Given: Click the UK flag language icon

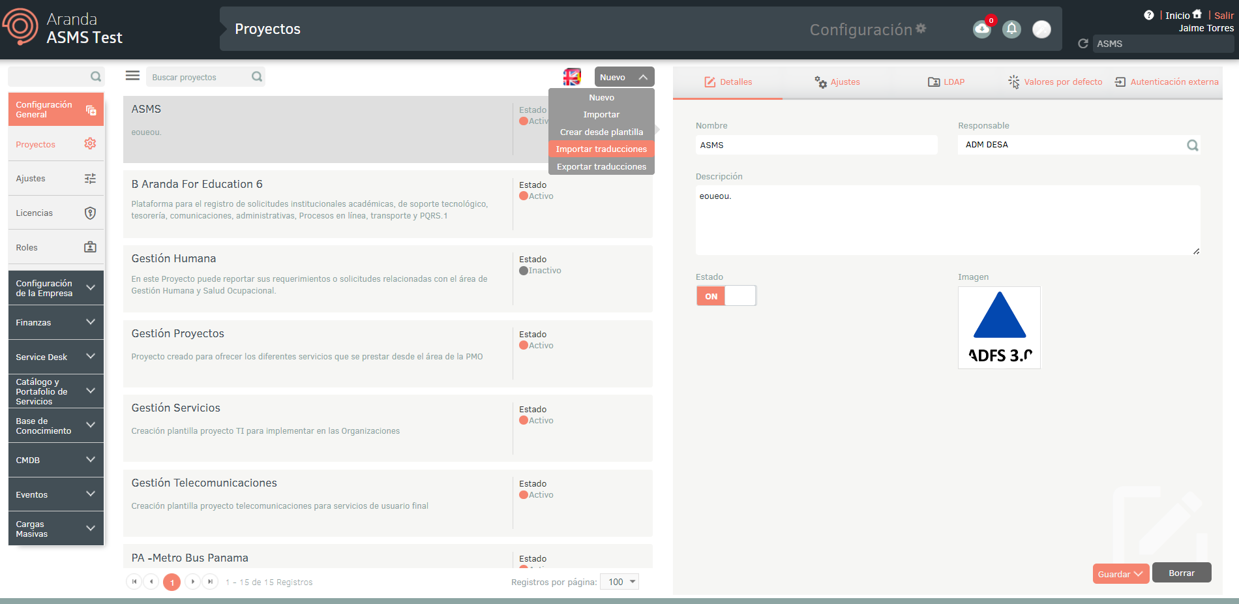Looking at the screenshot, I should pyautogui.click(x=572, y=77).
